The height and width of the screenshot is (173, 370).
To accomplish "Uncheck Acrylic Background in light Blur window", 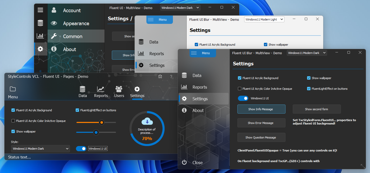I will [197, 45].
